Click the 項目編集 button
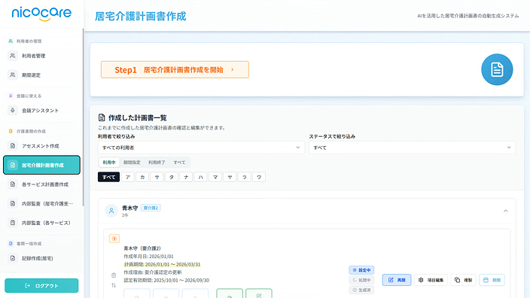Image resolution: width=530 pixels, height=298 pixels. click(431, 280)
